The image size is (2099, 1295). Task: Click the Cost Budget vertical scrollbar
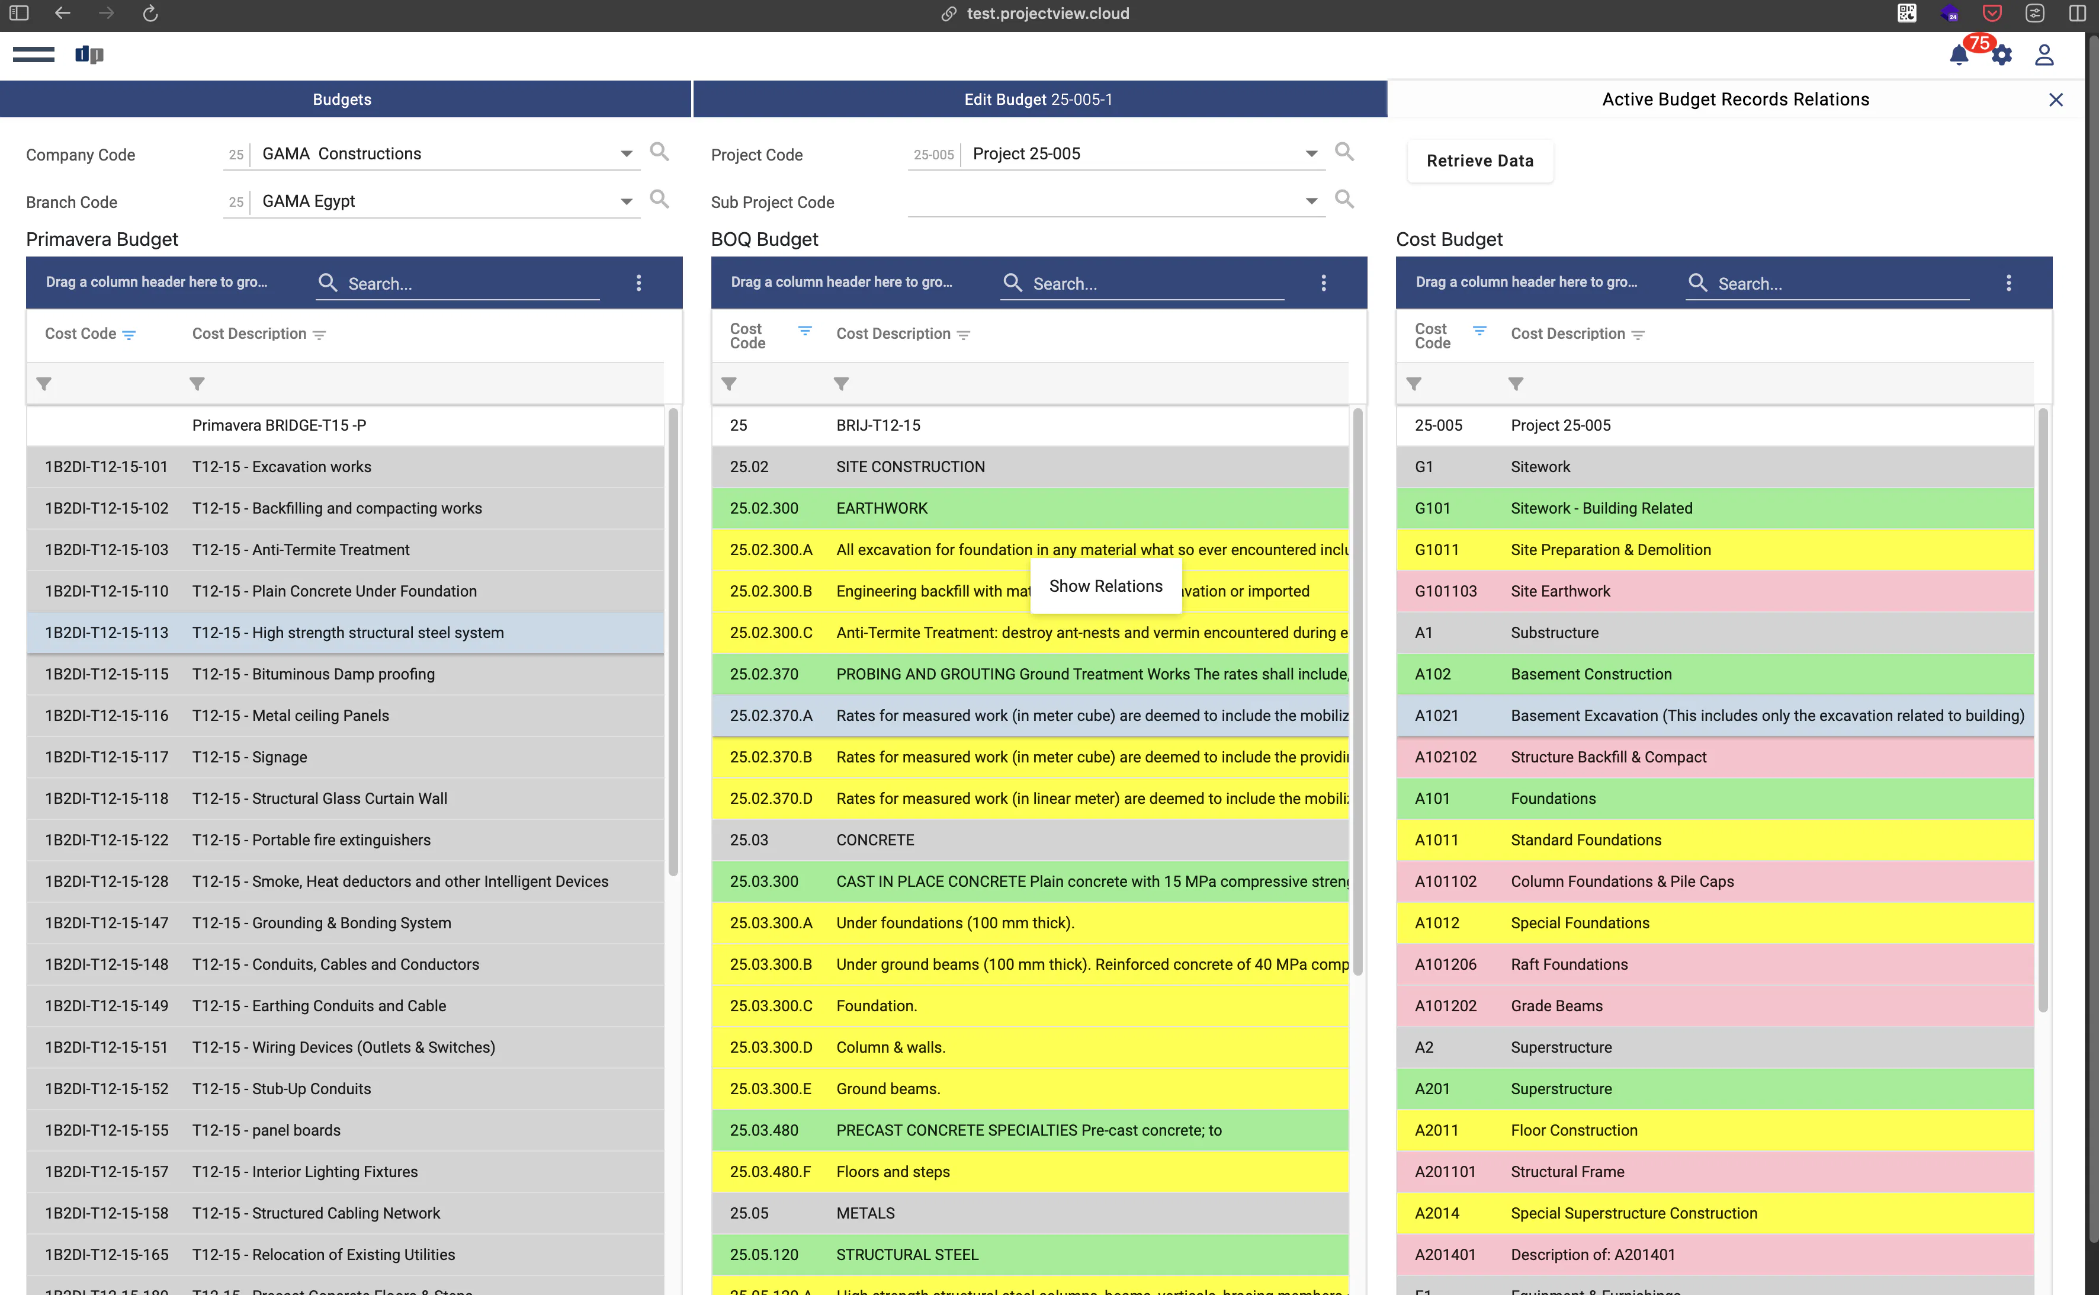2043,711
